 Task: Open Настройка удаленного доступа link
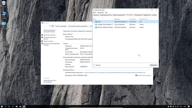(x=50, y=38)
